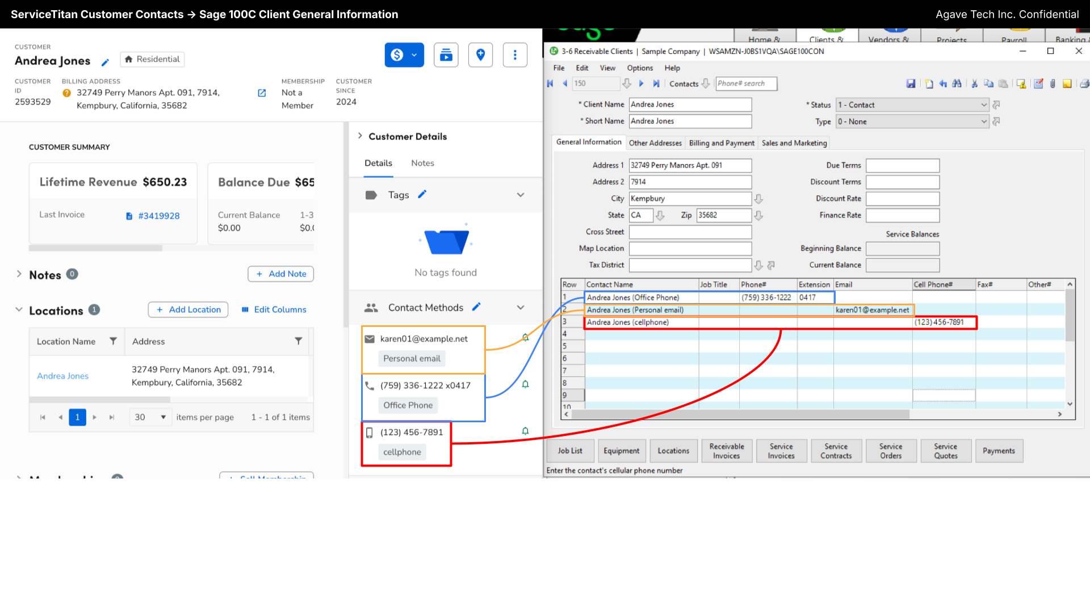
Task: Go to previous record arrow in Sage
Action: [565, 83]
